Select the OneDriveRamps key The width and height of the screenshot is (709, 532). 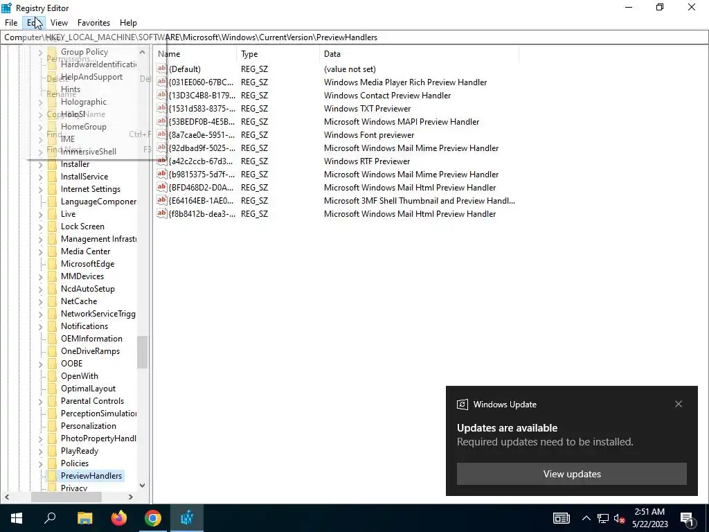coord(91,351)
